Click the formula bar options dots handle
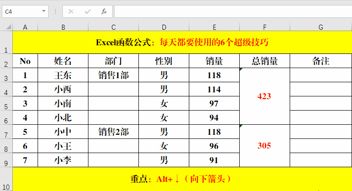The width and height of the screenshot is (352, 191). 55,11
